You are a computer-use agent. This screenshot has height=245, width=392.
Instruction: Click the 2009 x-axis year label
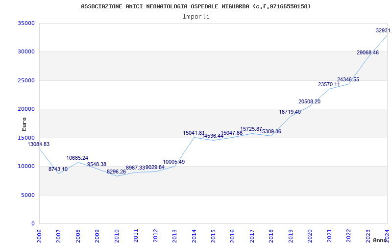pos(97,235)
